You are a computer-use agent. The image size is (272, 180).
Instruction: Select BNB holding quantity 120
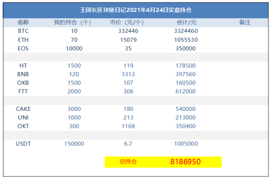coord(74,74)
